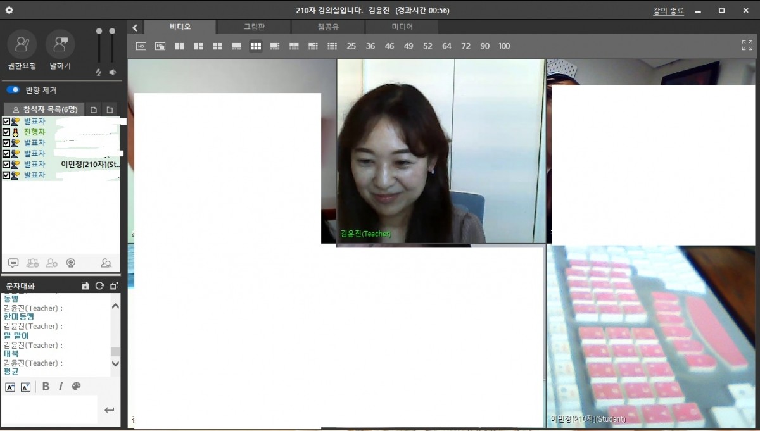Search participants with the magnifier icon
Image resolution: width=760 pixels, height=431 pixels.
(x=106, y=263)
